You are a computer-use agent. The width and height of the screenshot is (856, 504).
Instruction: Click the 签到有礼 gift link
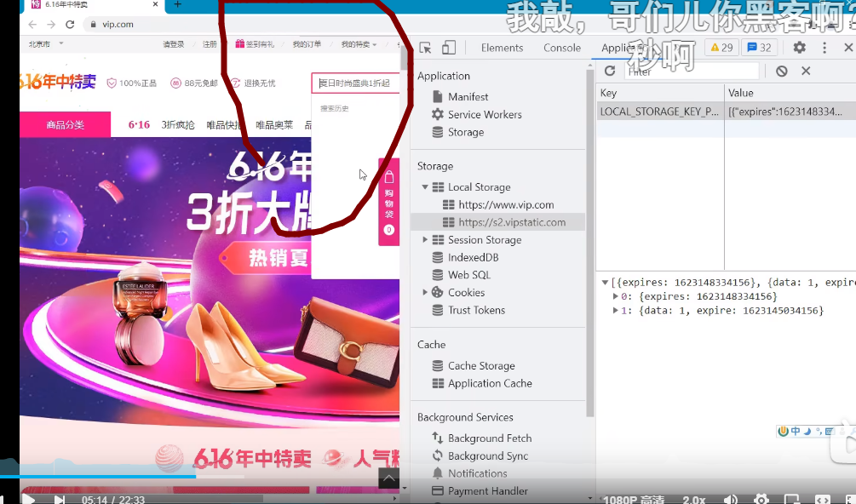pos(255,44)
